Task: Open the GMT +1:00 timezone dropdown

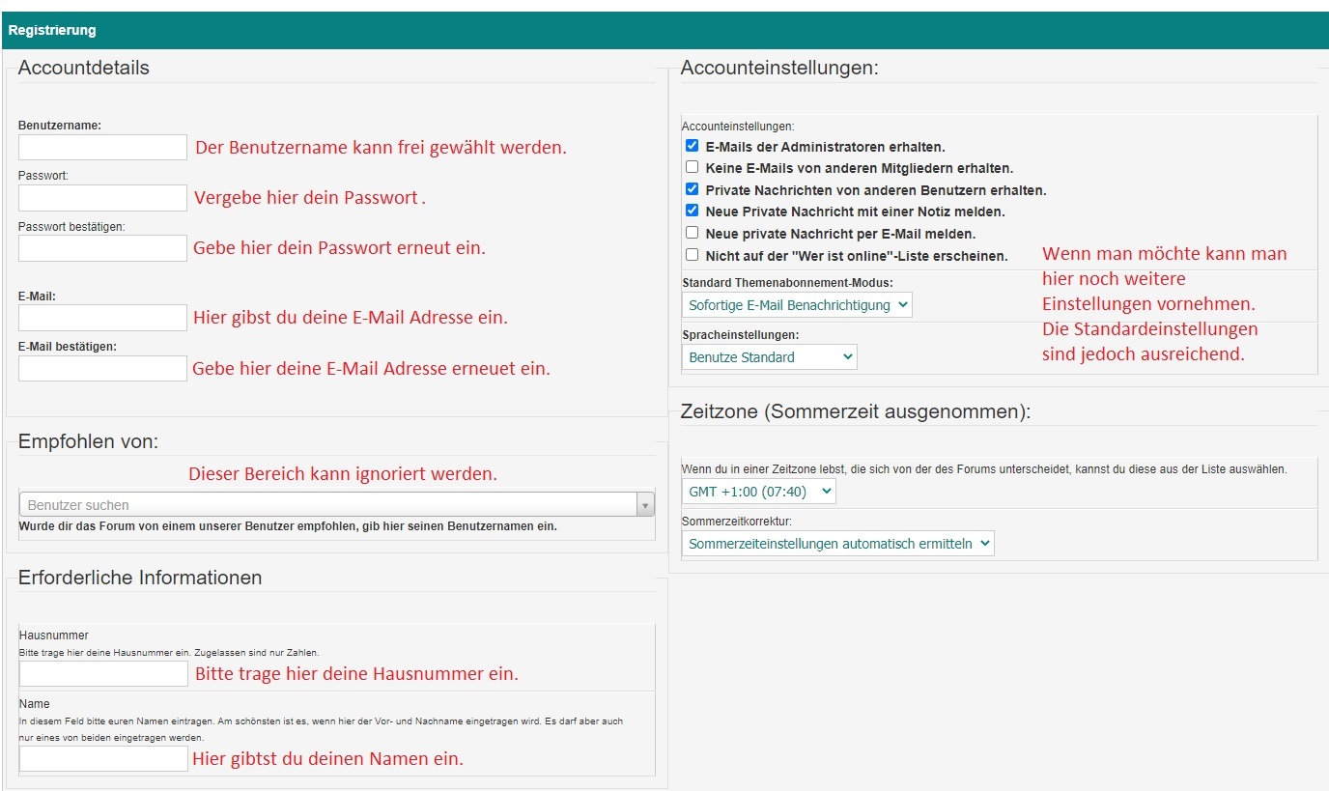Action: (x=758, y=492)
